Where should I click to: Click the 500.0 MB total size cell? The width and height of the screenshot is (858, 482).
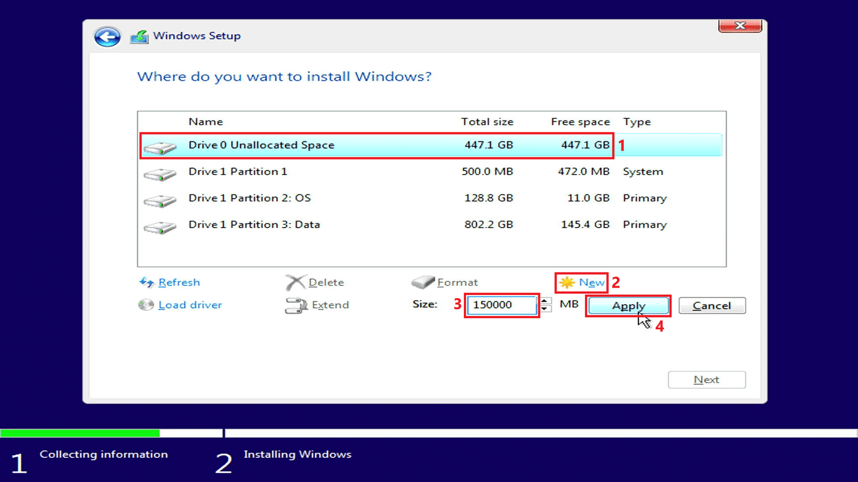[487, 172]
